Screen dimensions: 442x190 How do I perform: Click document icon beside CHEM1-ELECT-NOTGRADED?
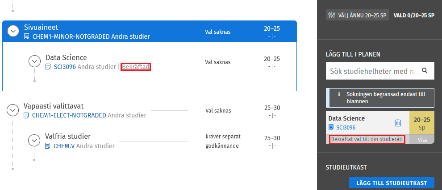coord(26,115)
